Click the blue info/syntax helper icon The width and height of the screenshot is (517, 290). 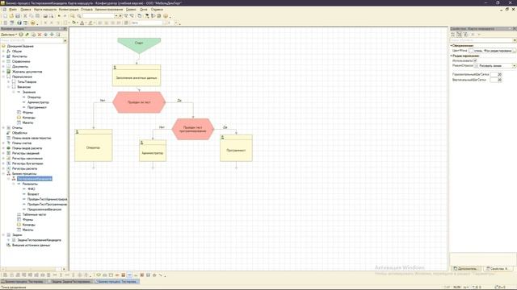pos(19,23)
